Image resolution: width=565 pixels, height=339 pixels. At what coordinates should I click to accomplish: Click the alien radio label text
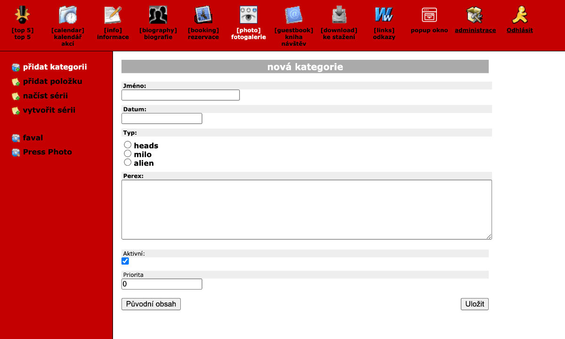point(144,163)
